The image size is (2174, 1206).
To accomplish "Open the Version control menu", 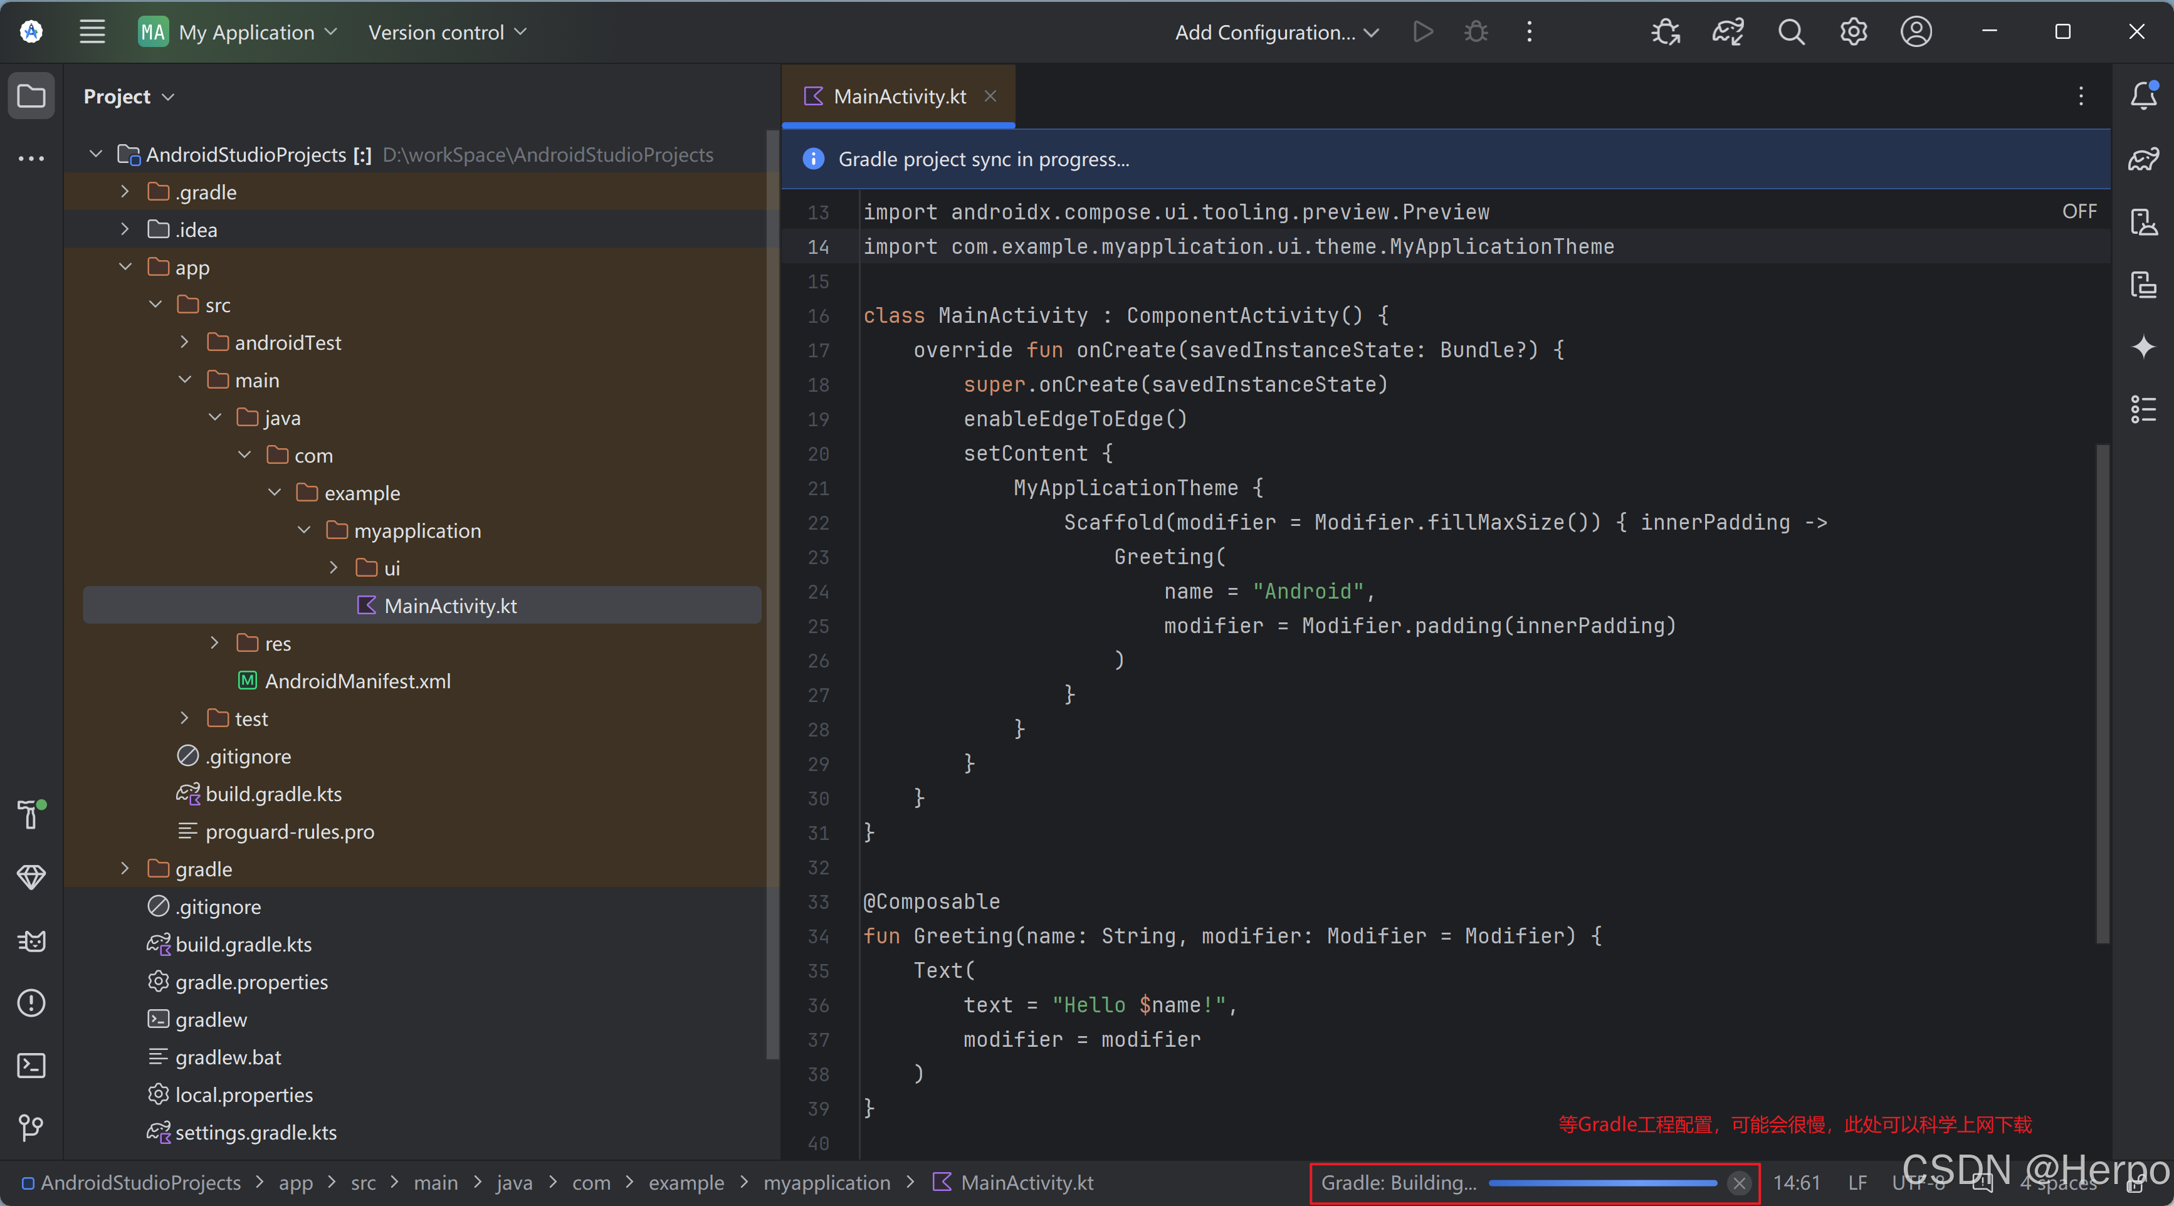I will point(446,32).
